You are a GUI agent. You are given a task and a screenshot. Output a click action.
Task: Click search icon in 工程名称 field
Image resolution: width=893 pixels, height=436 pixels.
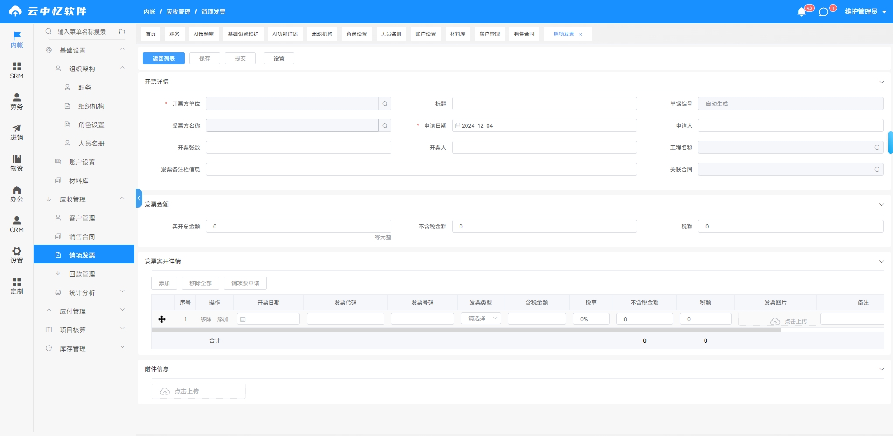877,147
